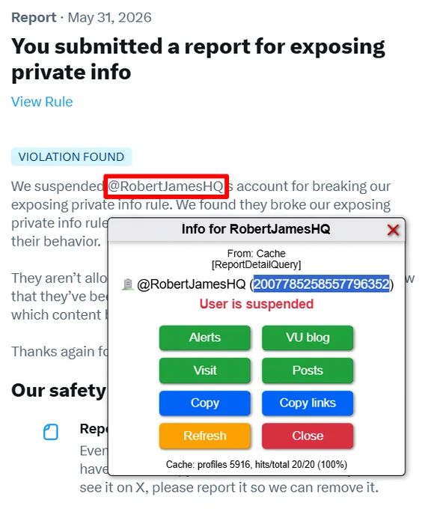Show the user's Posts
This screenshot has width=428, height=509.
(308, 371)
